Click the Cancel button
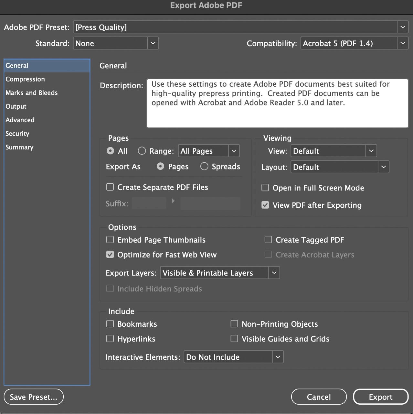 [319, 397]
